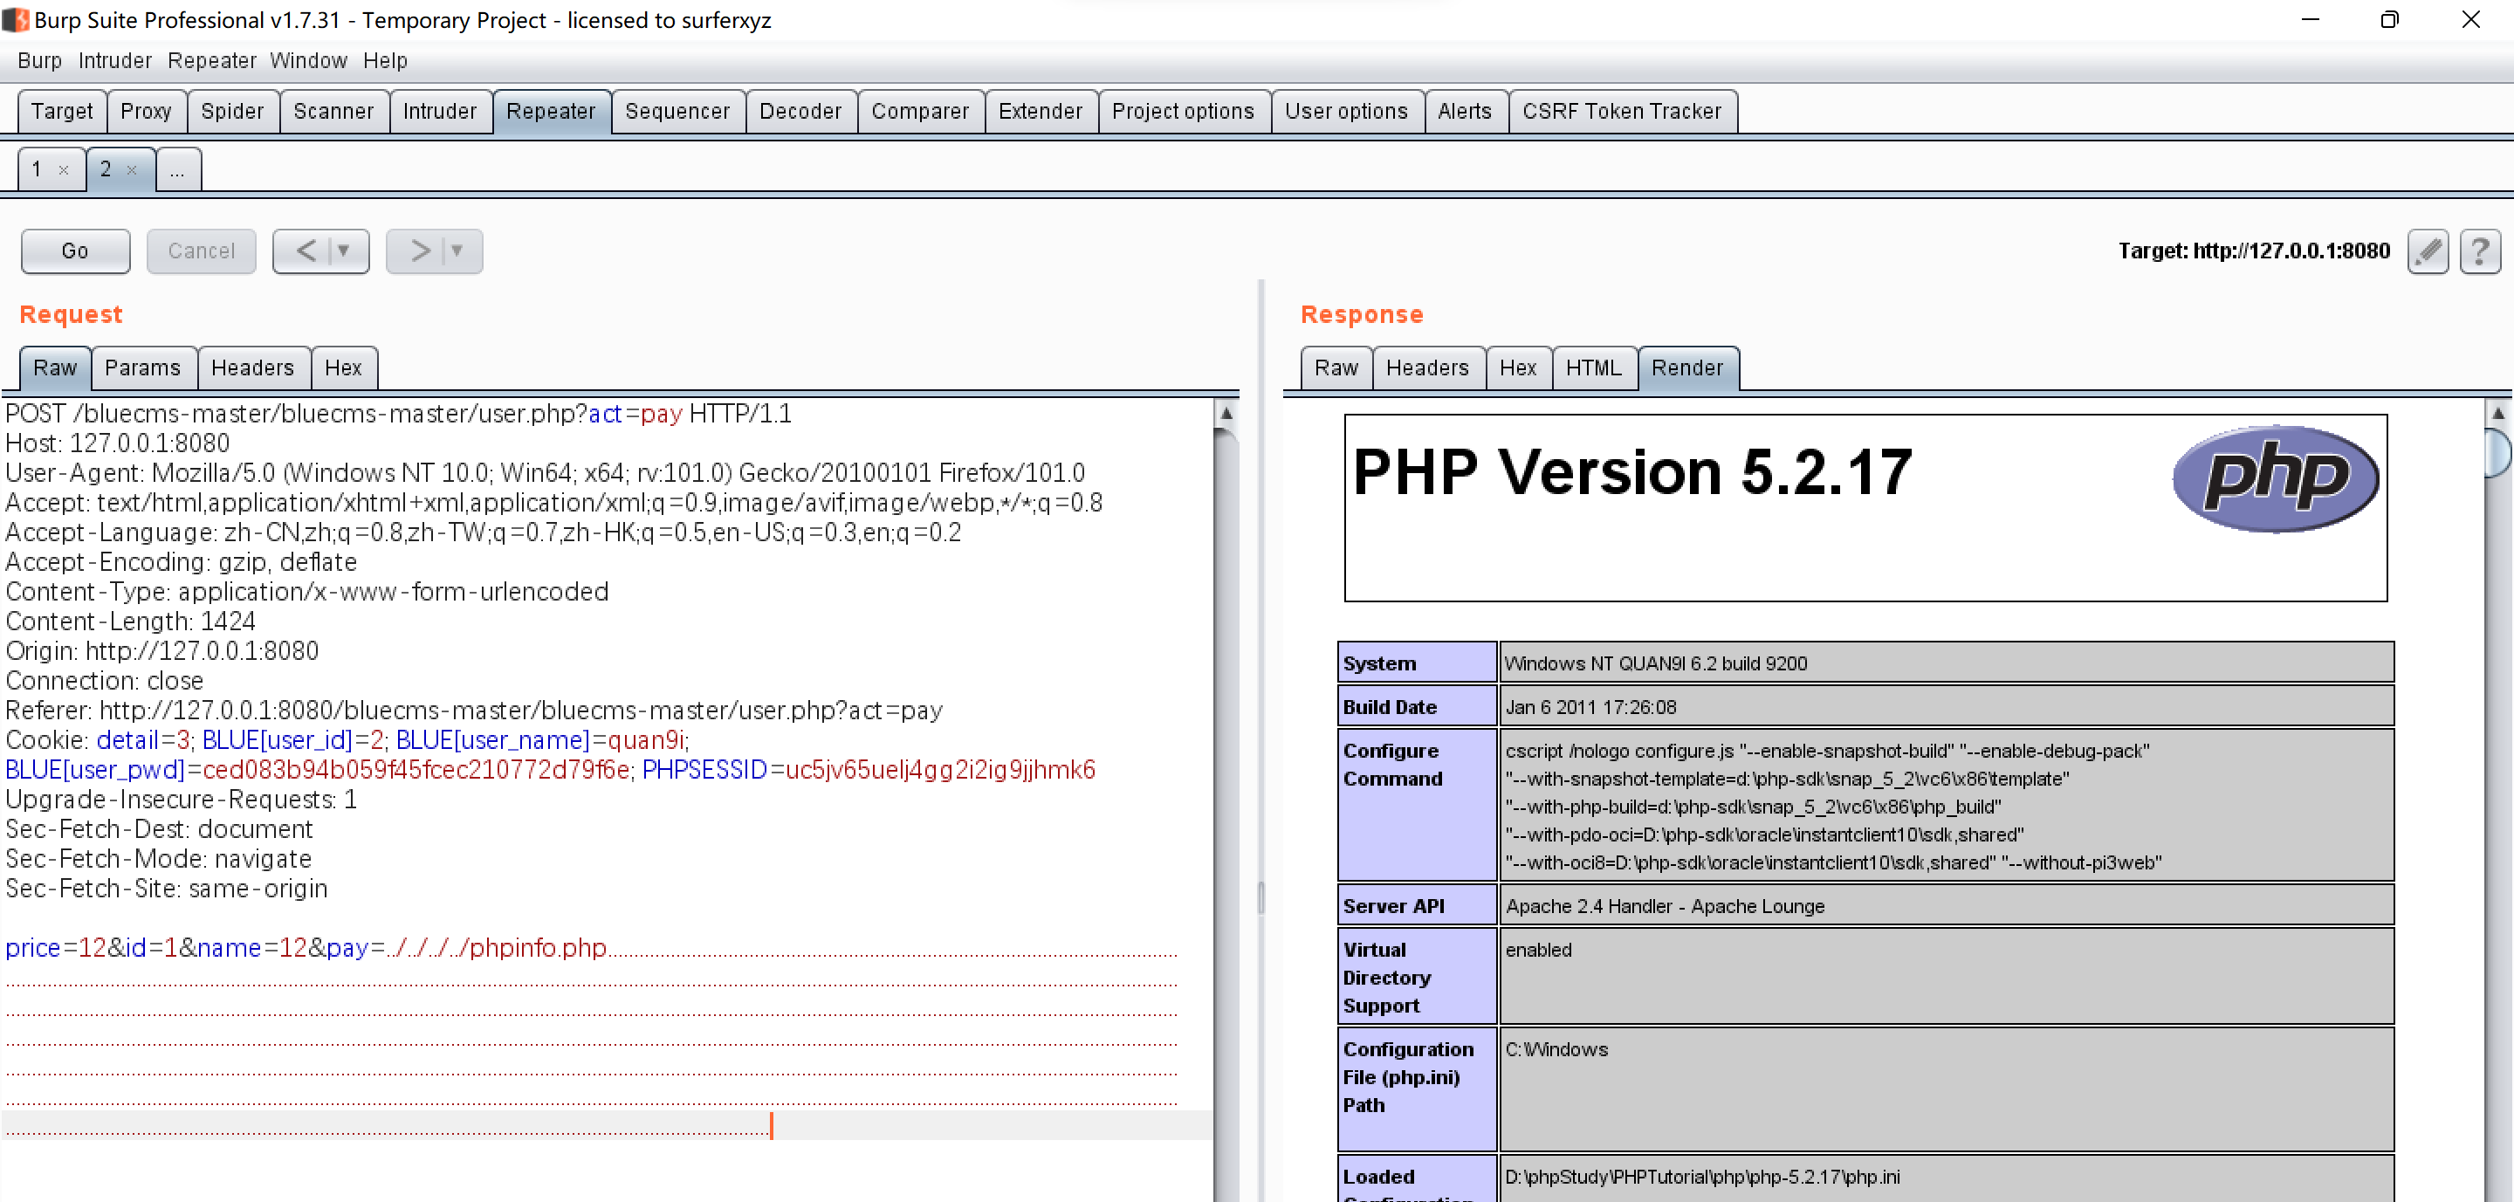
Task: Select Repeater sub-tab 2
Action: (106, 169)
